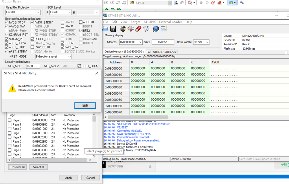
Task: Open the BOR Level F dropdown
Action: (69, 12)
